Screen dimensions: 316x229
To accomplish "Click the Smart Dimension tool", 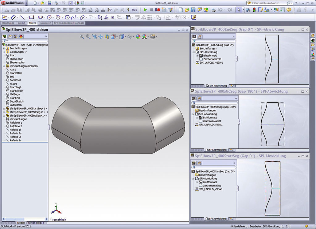I will (13, 17).
